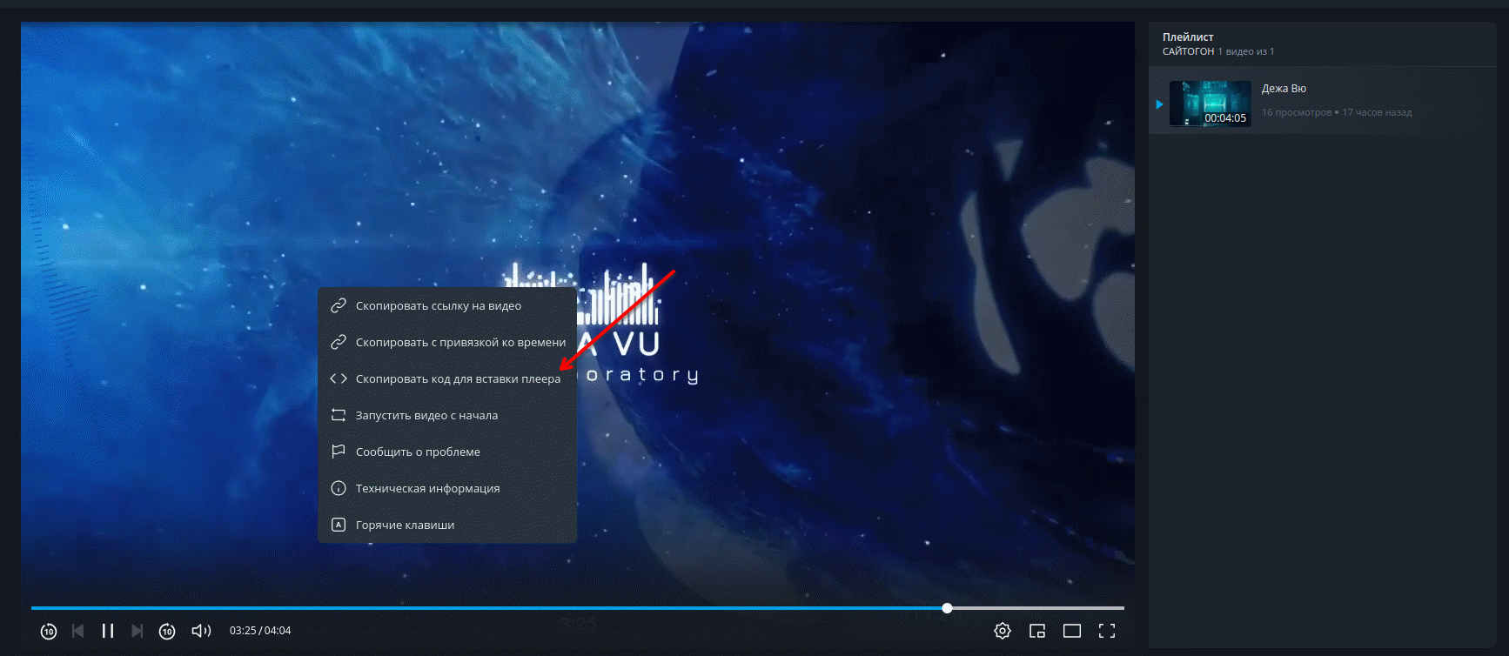Mute the volume speaker icon
This screenshot has height=656, width=1509.
tap(201, 631)
